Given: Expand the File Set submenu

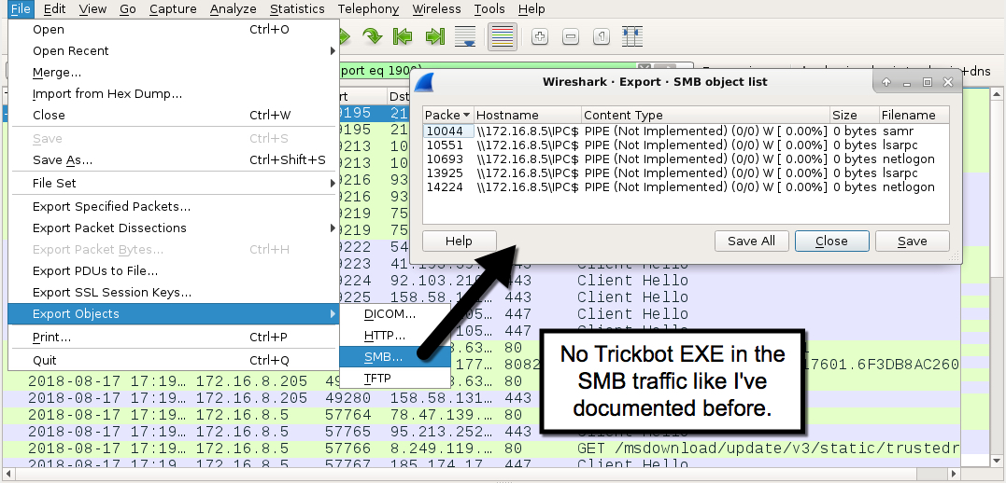Looking at the screenshot, I should 173,183.
